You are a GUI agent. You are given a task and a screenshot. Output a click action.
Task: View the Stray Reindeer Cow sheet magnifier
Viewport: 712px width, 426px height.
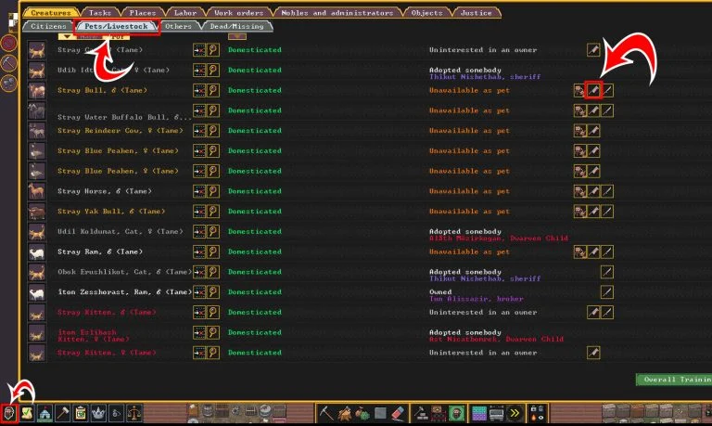(x=213, y=131)
